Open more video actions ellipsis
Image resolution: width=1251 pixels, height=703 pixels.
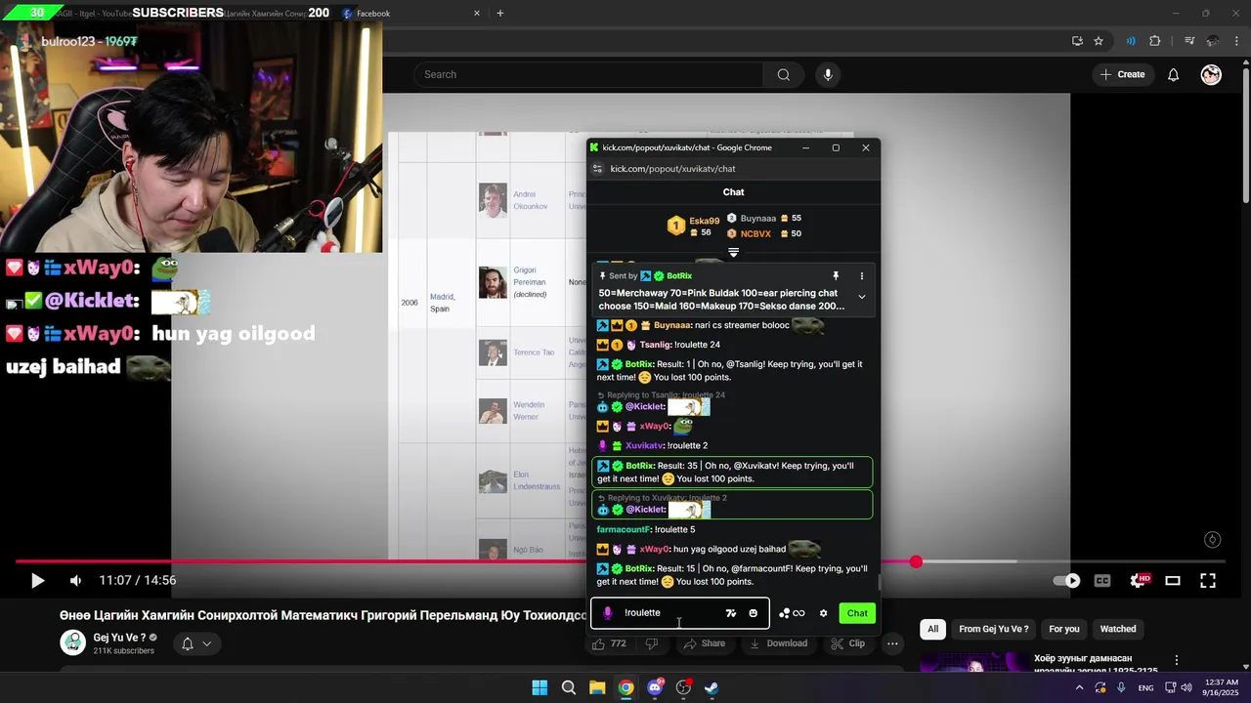click(891, 643)
